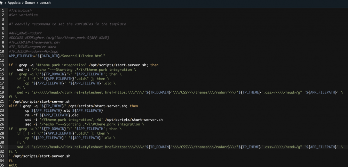Click line number 20 in the gutter
The width and height of the screenshot is (348, 167).
(2, 97)
